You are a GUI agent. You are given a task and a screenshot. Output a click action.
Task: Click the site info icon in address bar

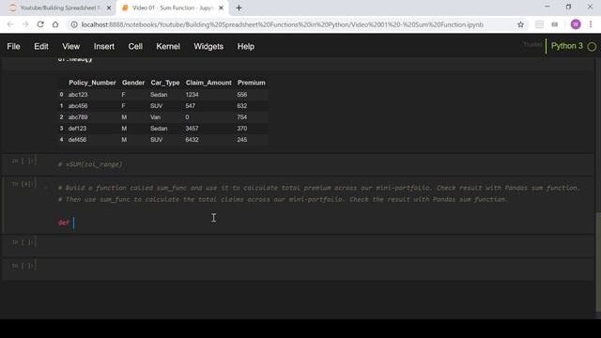74,24
